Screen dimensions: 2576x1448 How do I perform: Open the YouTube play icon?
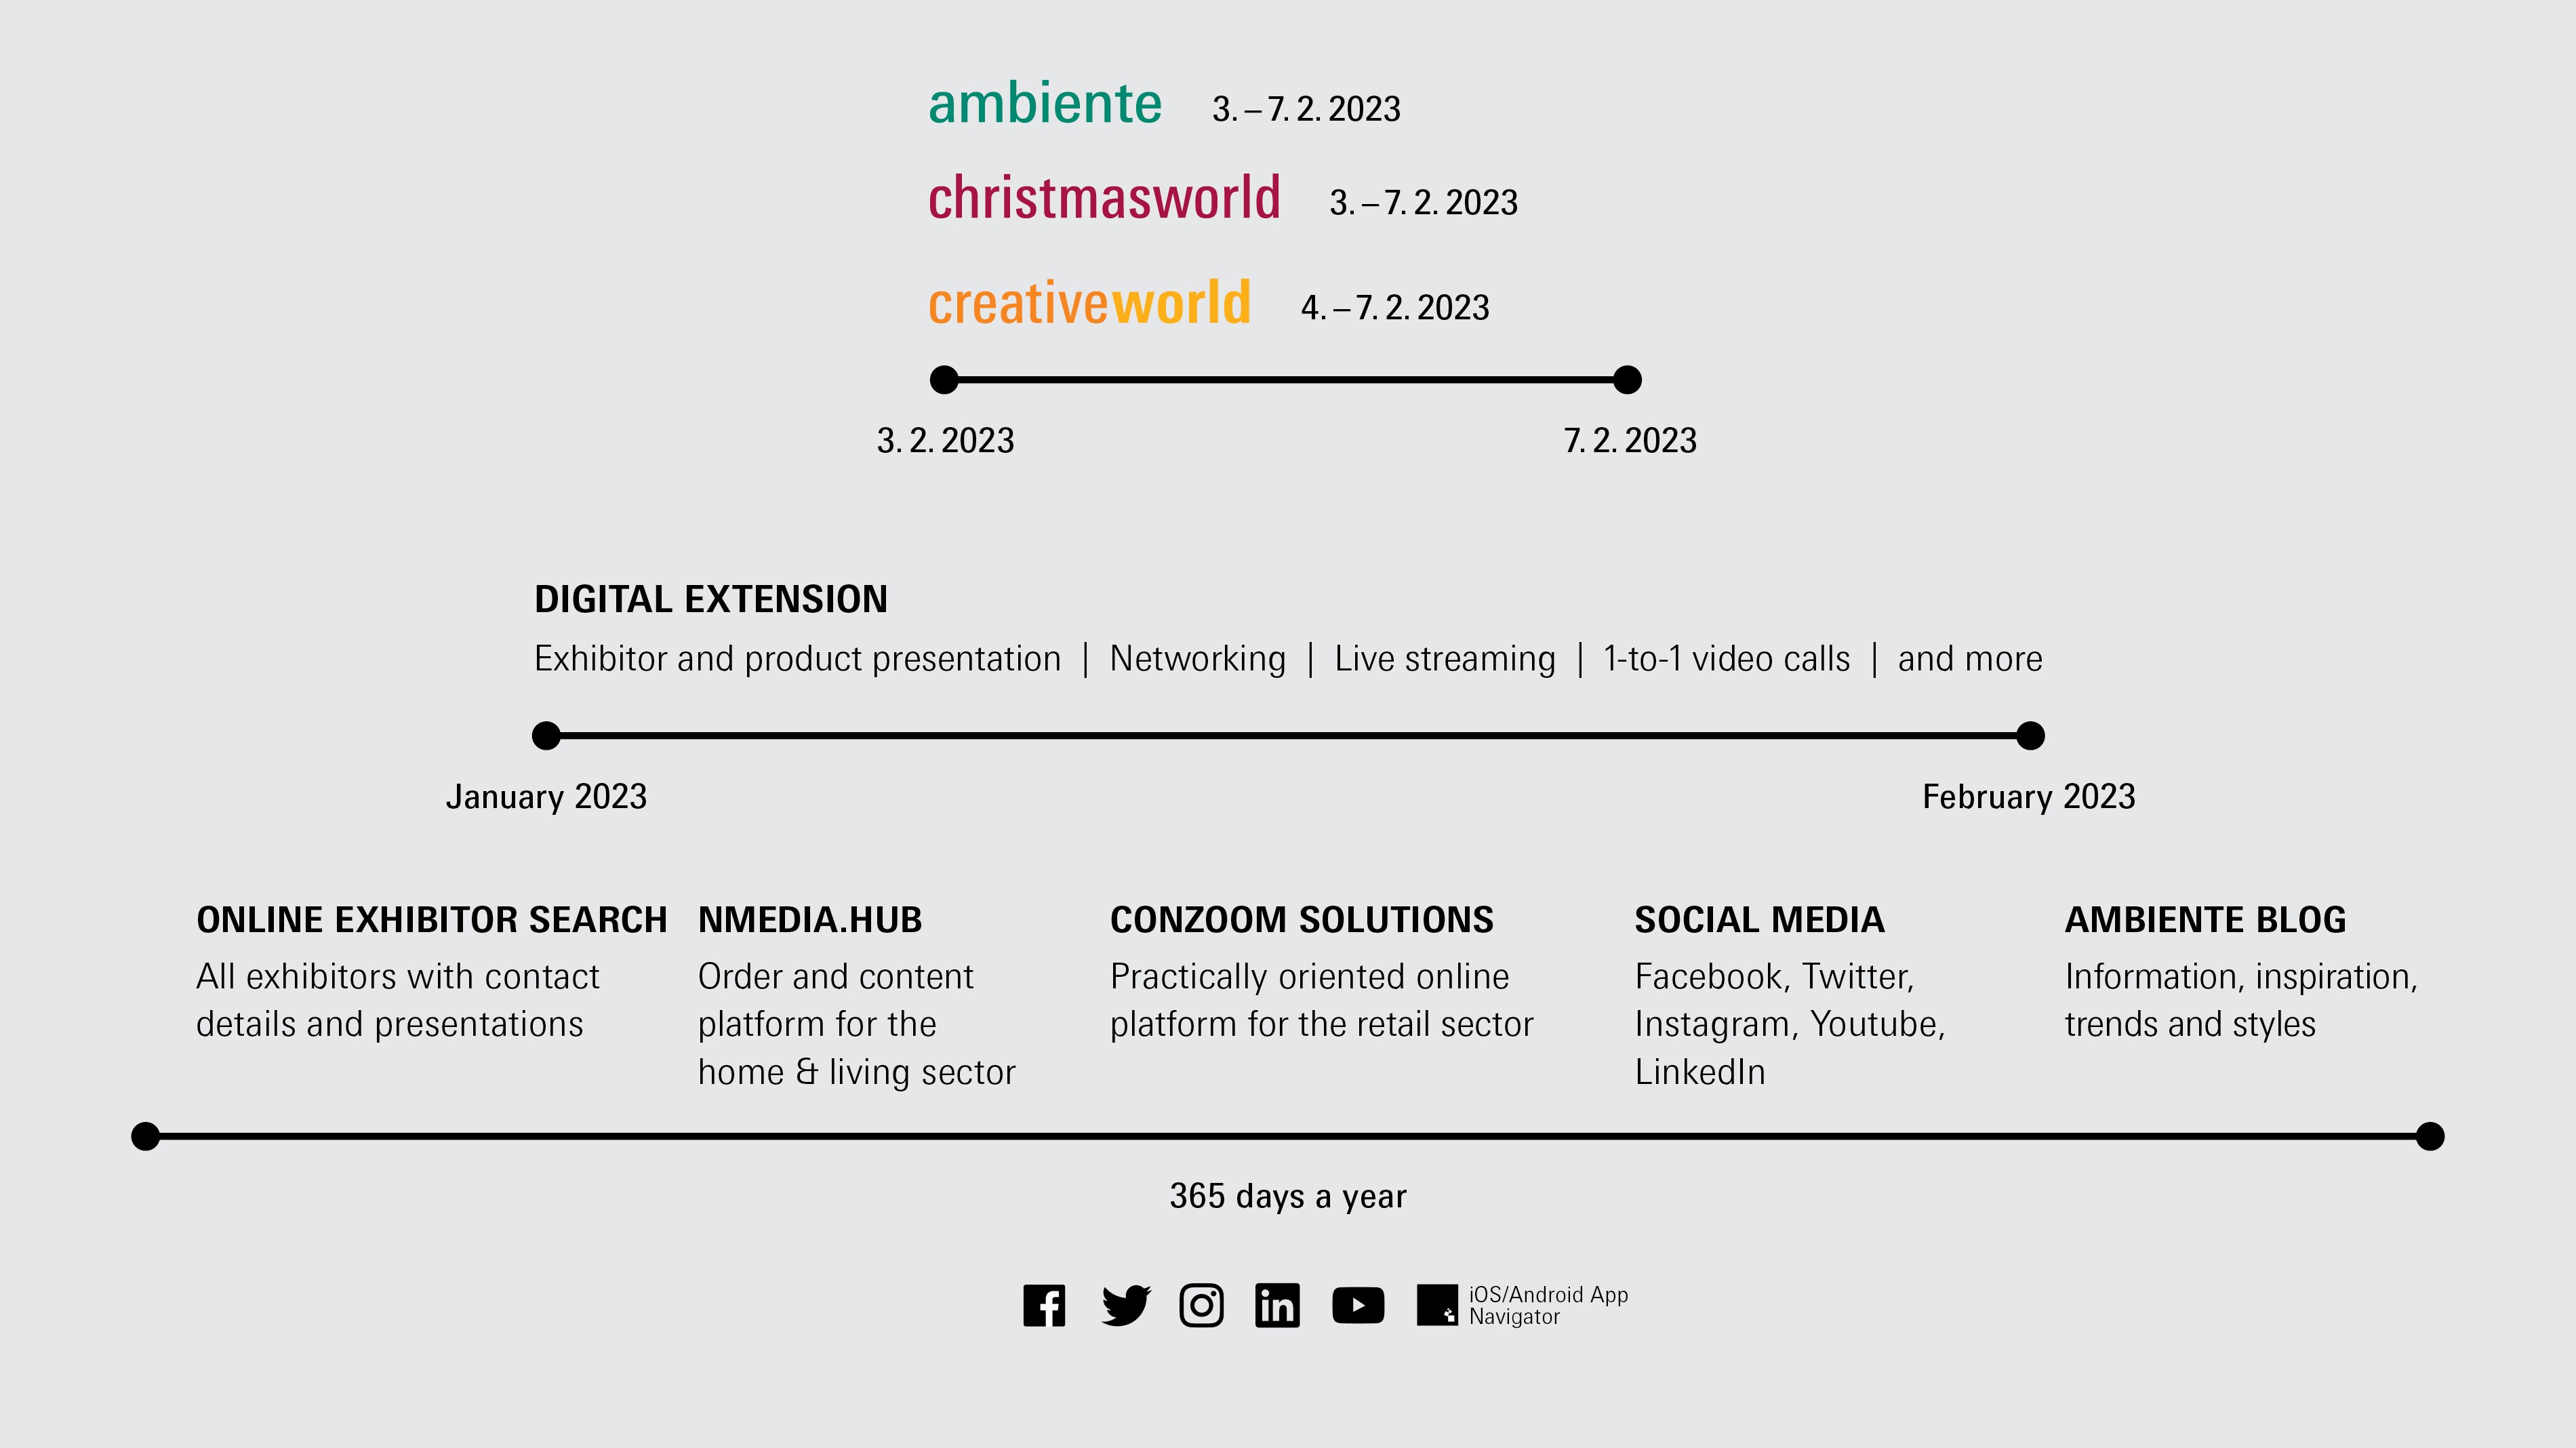1358,1305
